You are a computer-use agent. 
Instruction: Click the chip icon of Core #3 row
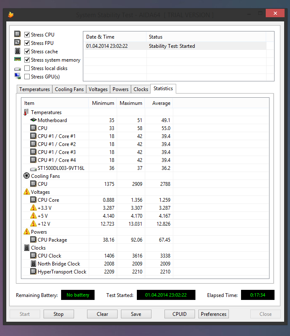point(33,152)
